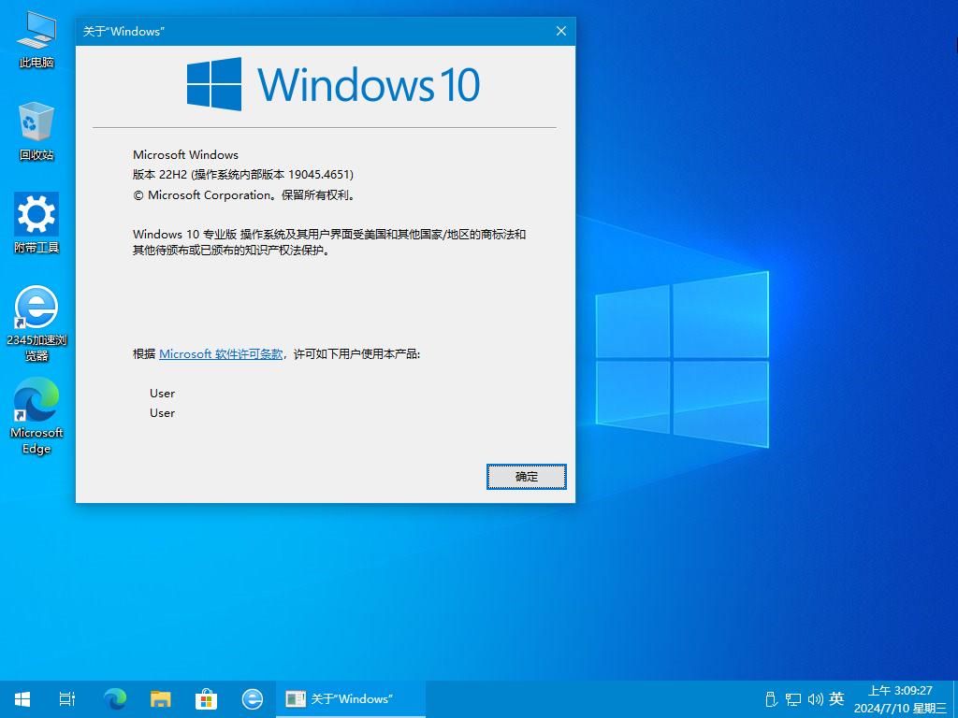Open Microsoft Store from the taskbar
The image size is (958, 718).
pos(207,699)
